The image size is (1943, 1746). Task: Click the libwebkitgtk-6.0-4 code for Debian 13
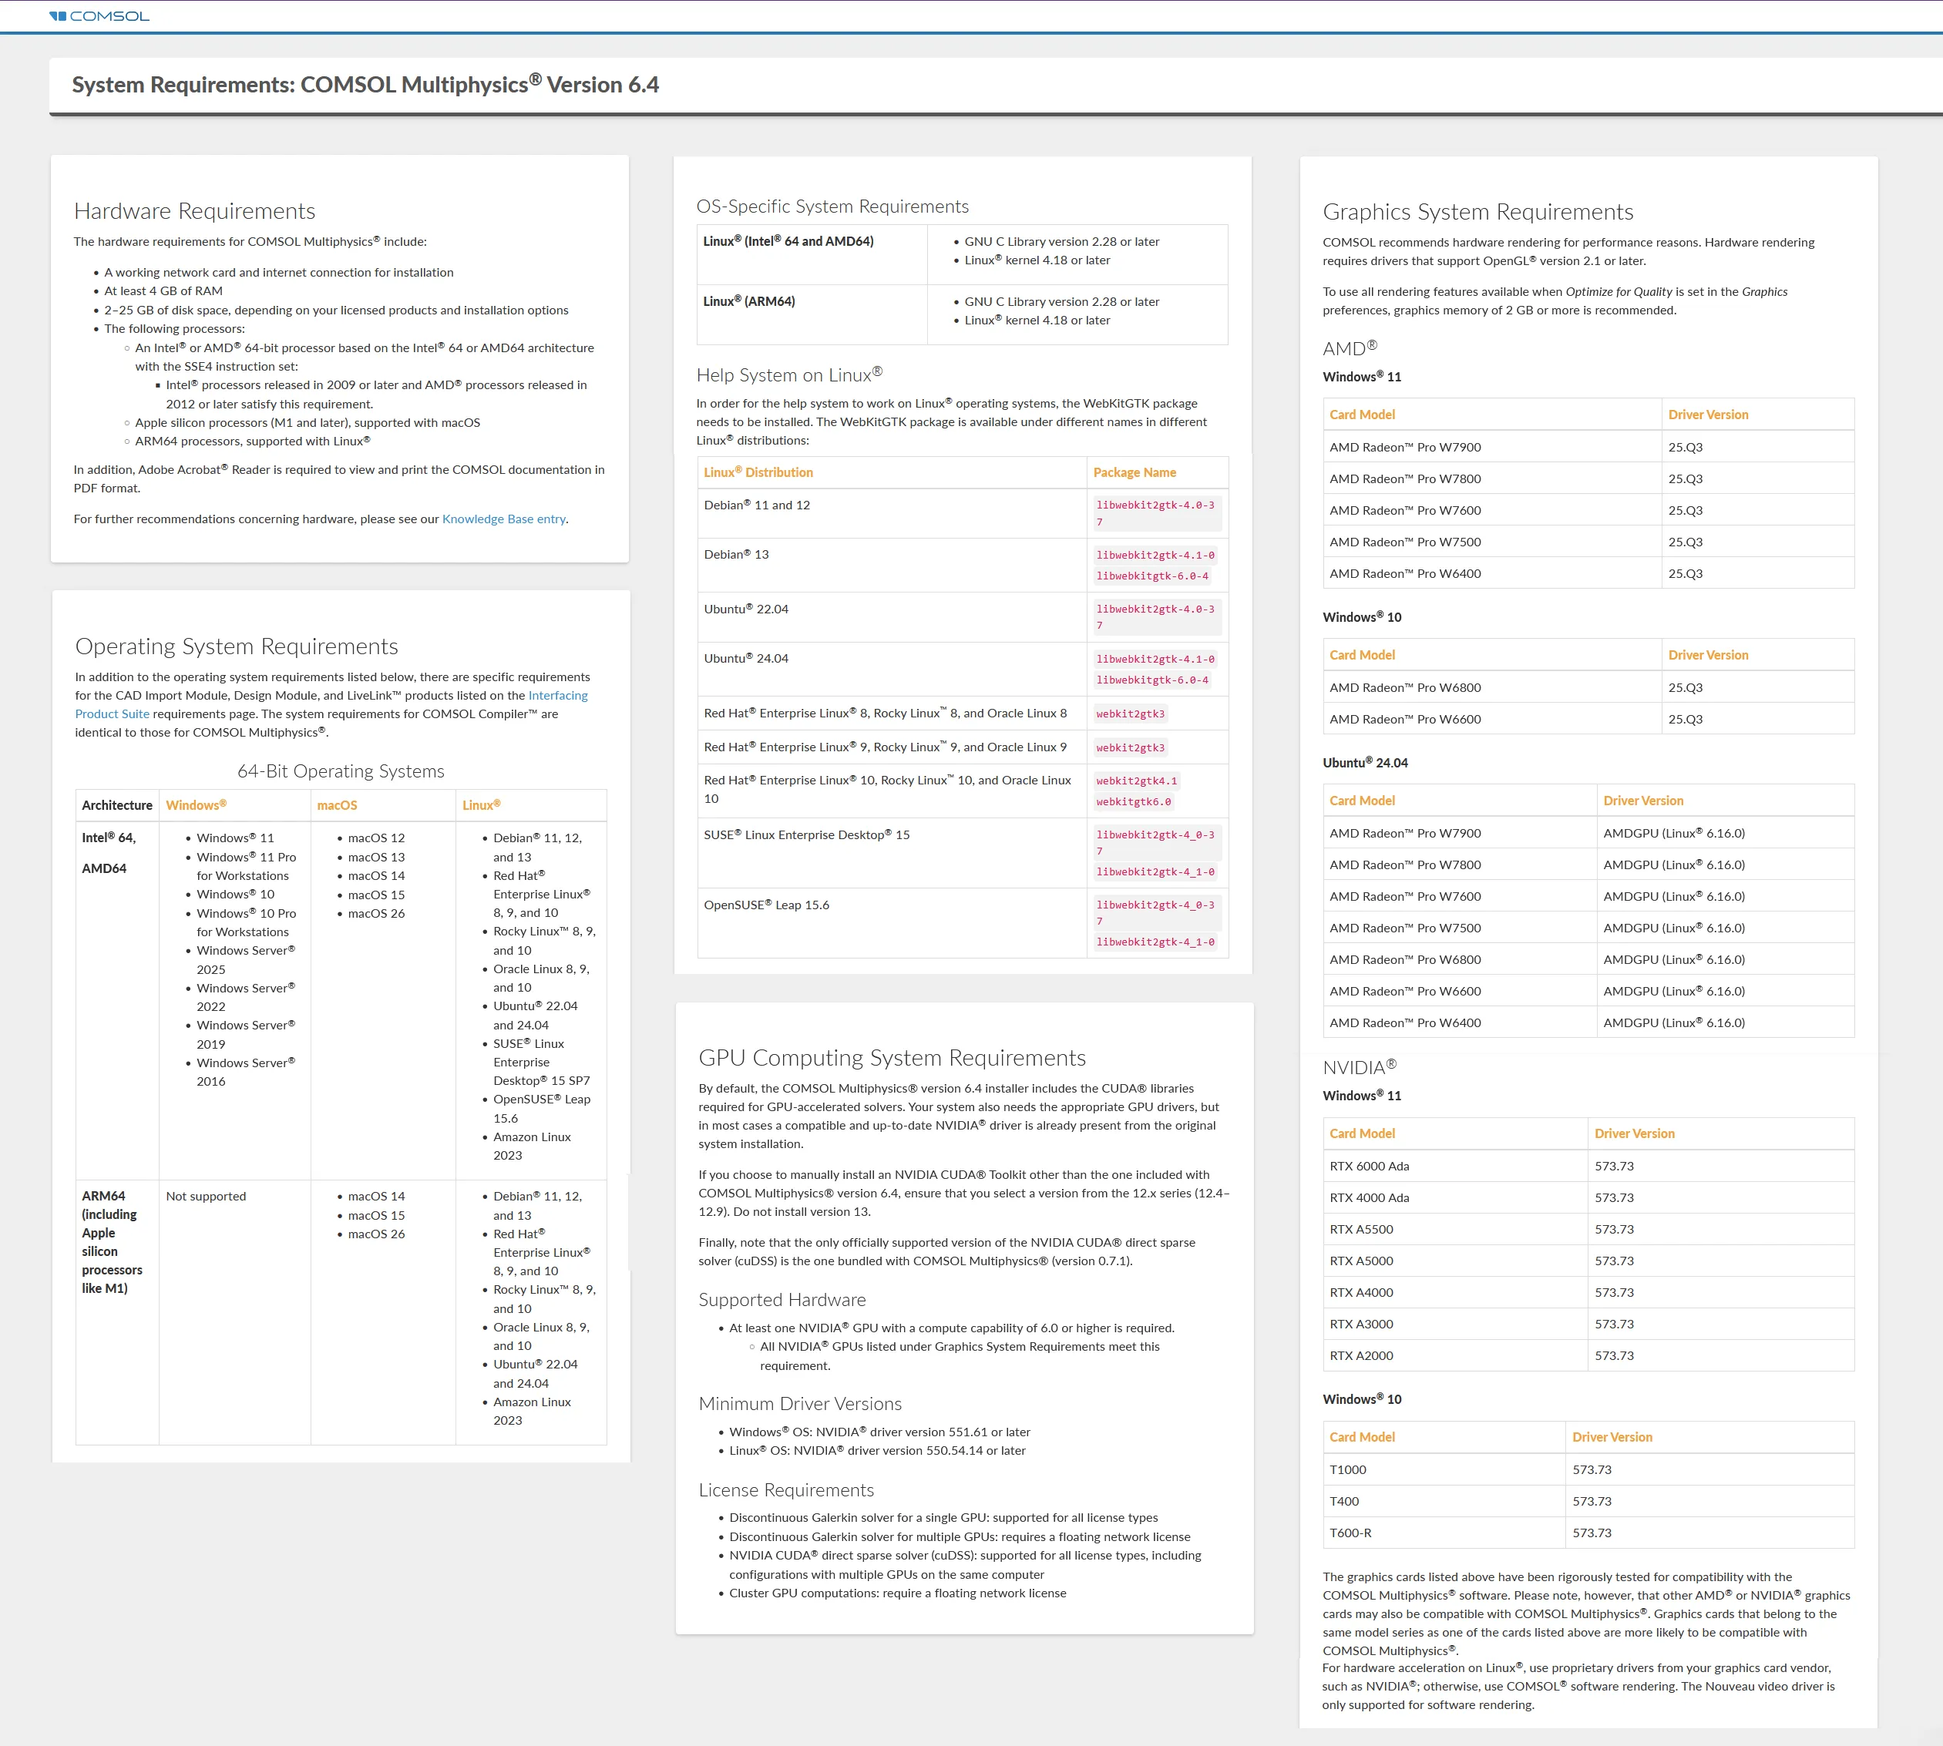(x=1151, y=576)
